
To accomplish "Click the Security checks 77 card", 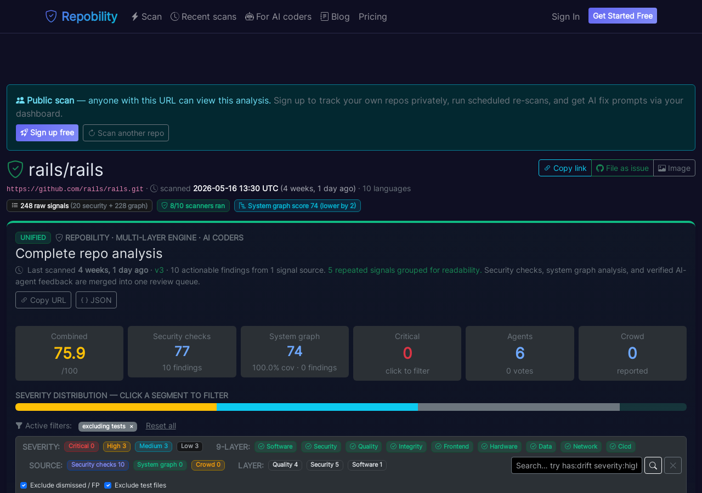I will (x=182, y=352).
